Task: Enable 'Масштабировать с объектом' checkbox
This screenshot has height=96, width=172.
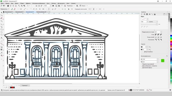Action: tap(142, 66)
